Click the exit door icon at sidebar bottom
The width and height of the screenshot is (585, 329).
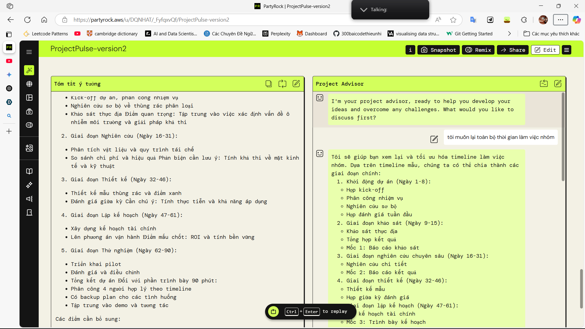pos(29,212)
